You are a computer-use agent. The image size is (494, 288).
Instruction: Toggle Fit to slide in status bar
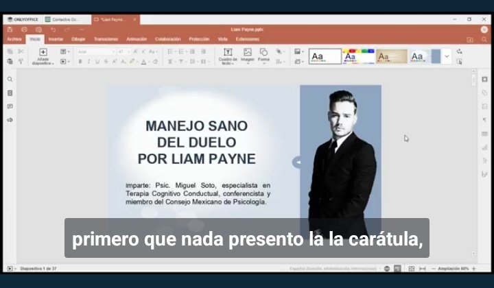click(411, 269)
